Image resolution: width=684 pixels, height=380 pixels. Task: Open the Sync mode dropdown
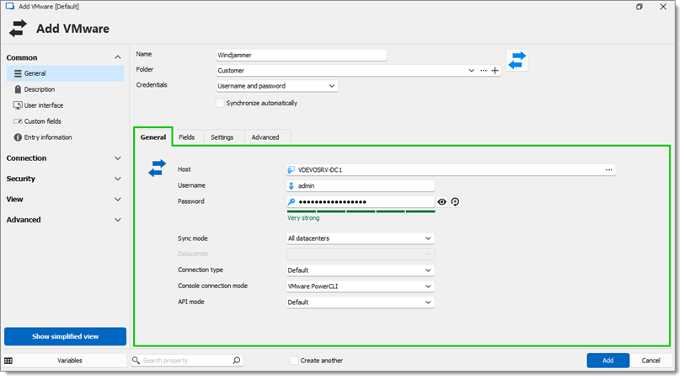coord(361,238)
